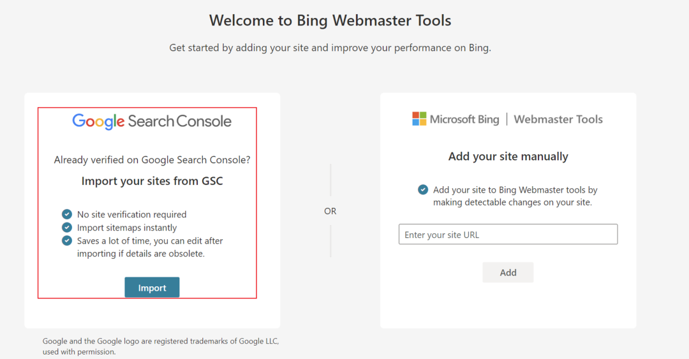Image resolution: width=689 pixels, height=359 pixels.
Task: Click the Already verified on Google Search Console text
Action: 152,160
